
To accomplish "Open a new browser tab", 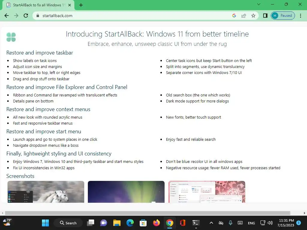I will pos(81,5).
